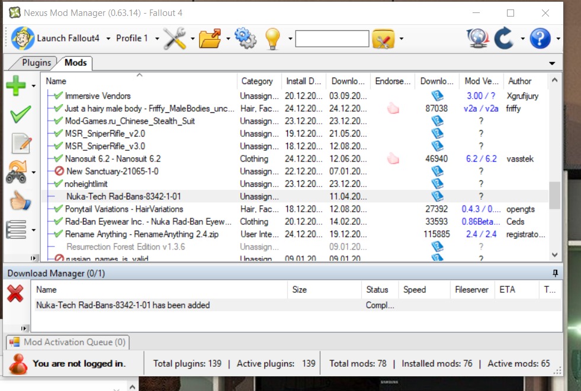Toggle checkmark of Mod-Games.ru_Chinese_Stealth_Suit

(58, 121)
